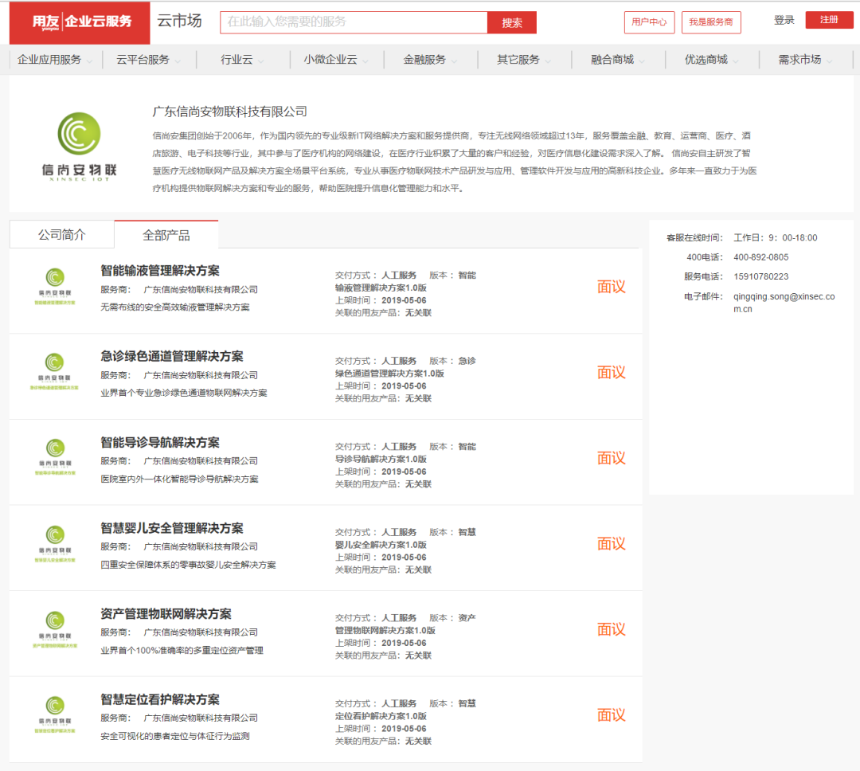Open 用户中心 button

(x=650, y=22)
